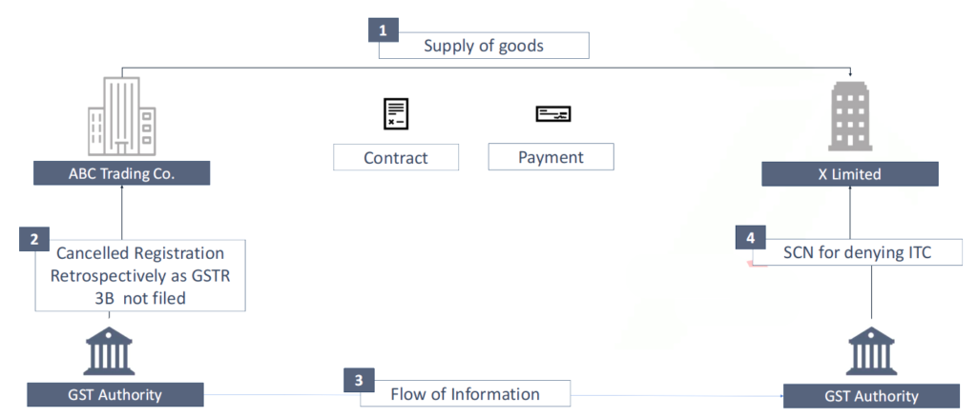Select the Contract text box
This screenshot has height=417, width=977.
click(396, 158)
